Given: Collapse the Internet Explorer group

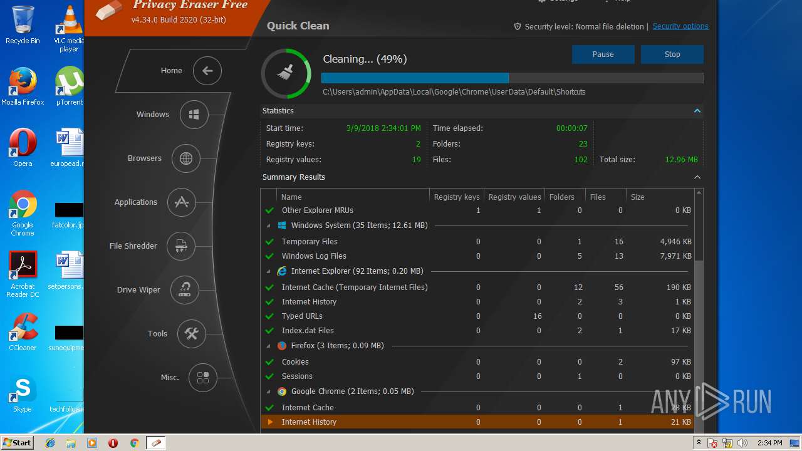Looking at the screenshot, I should point(269,271).
